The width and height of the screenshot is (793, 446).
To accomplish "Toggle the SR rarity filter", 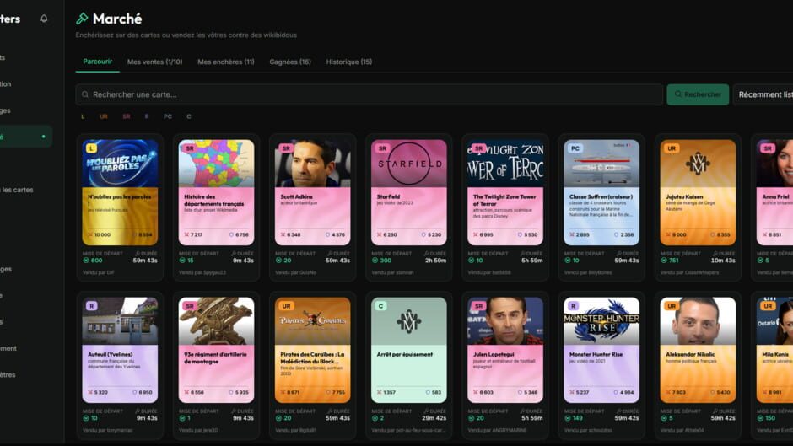I will pos(127,116).
